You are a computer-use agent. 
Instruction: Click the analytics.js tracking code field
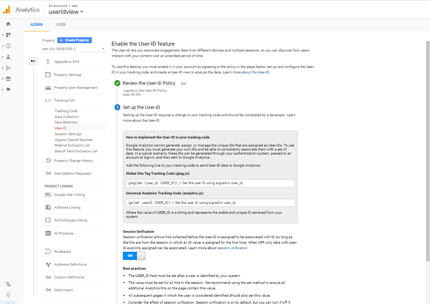[210, 202]
